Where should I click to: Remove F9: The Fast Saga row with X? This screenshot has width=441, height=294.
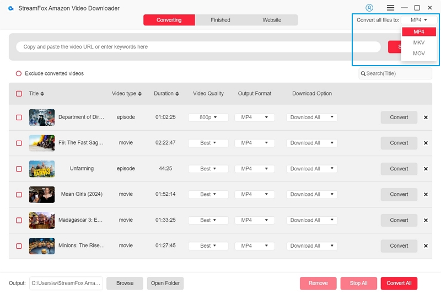coord(426,143)
